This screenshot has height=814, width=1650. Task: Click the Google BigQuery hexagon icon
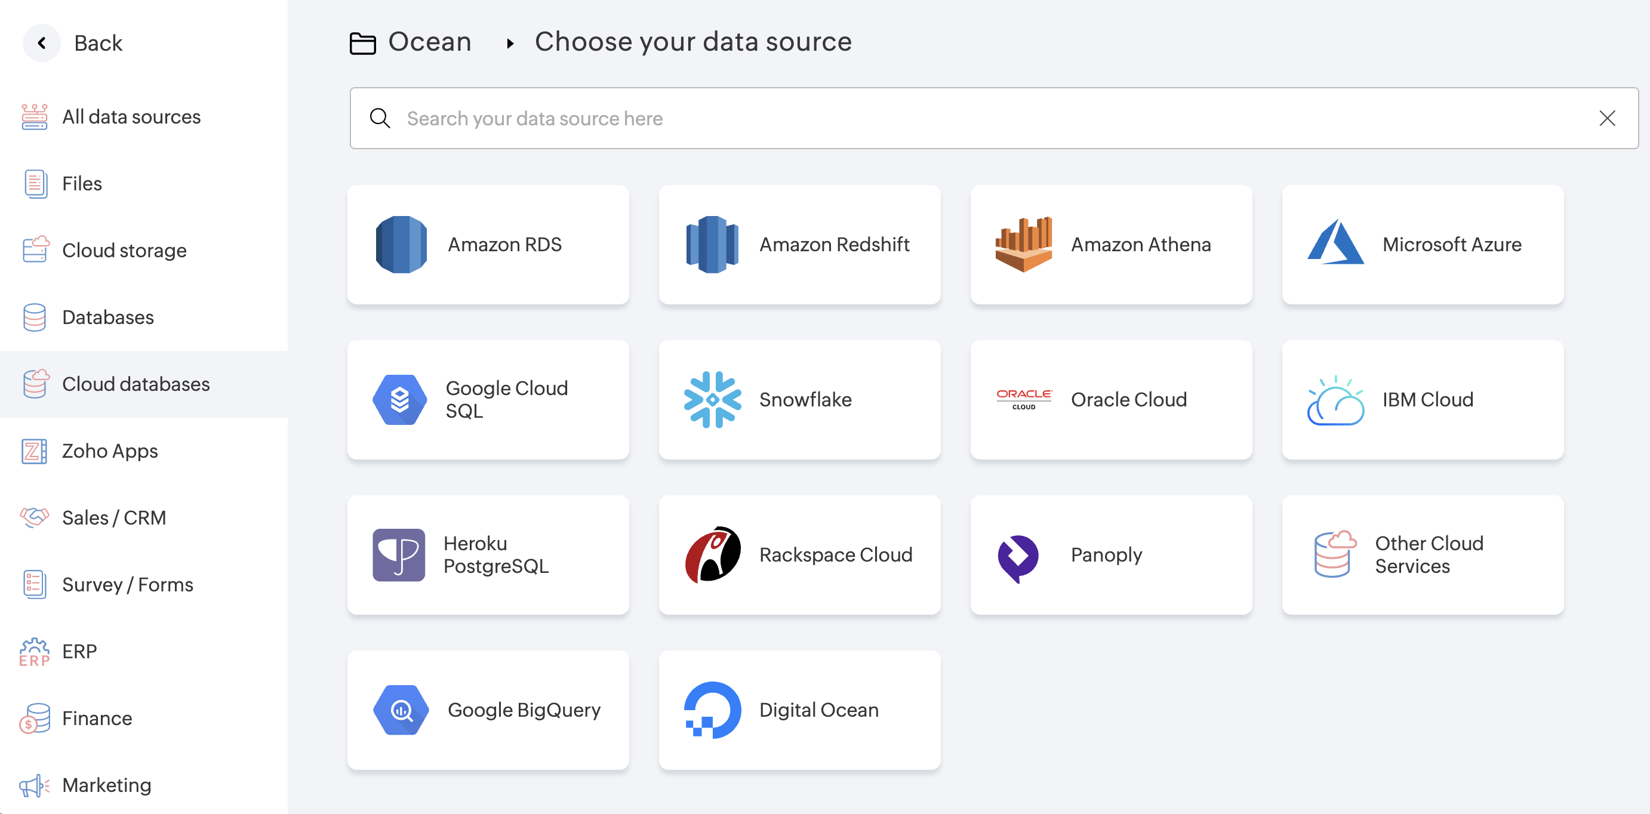pyautogui.click(x=401, y=710)
